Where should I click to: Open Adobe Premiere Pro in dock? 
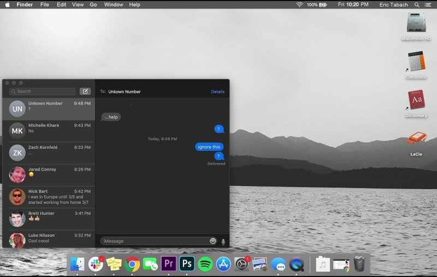pyautogui.click(x=169, y=264)
